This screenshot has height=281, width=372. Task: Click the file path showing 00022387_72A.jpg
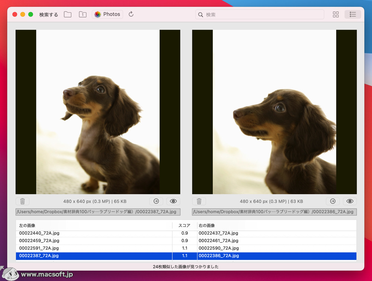[97, 212]
